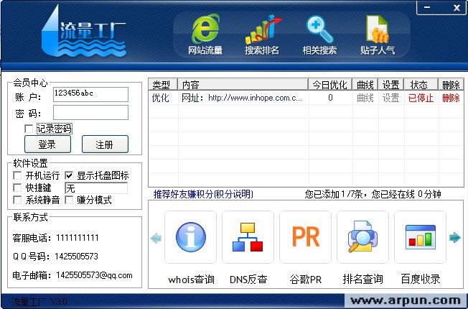Click the 快捷键 hotkey field showing 无
Screen dimensions: 468x309
click(x=96, y=188)
